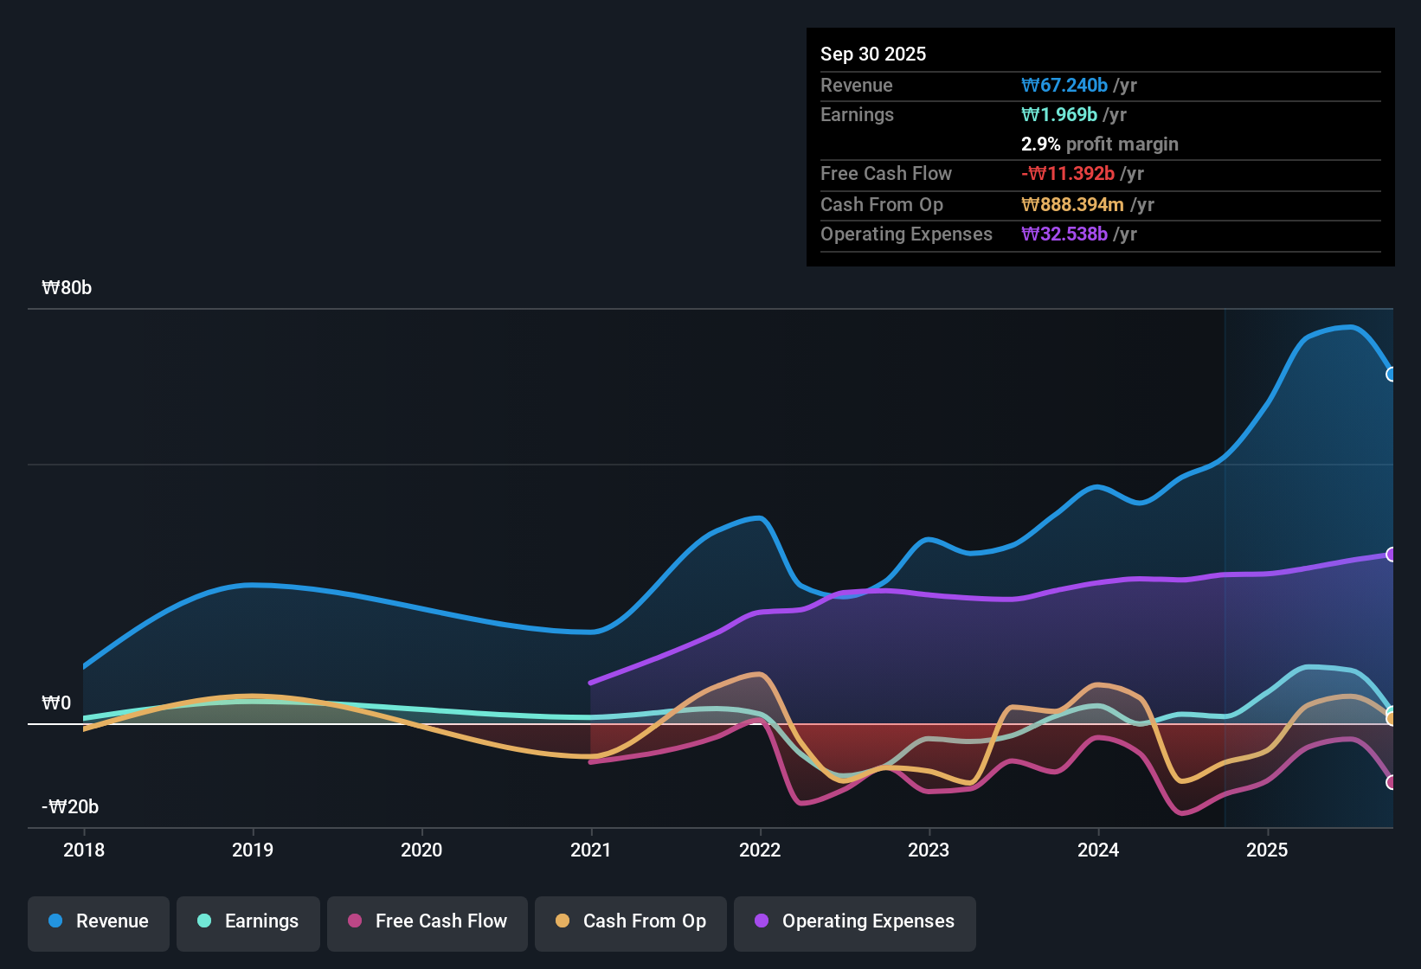Toggle the Operating Expenses legend dot

coord(762,922)
